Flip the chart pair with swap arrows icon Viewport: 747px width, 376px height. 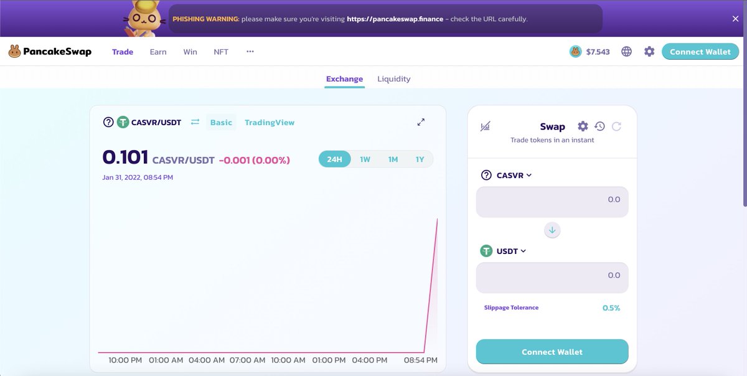coord(195,122)
